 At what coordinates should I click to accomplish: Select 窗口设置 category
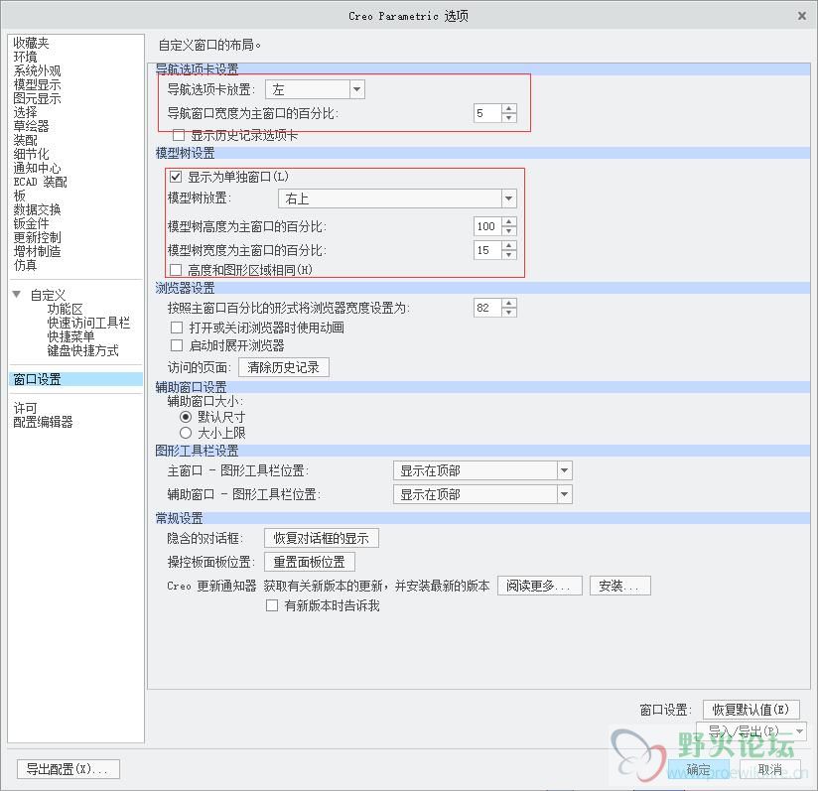pyautogui.click(x=75, y=379)
